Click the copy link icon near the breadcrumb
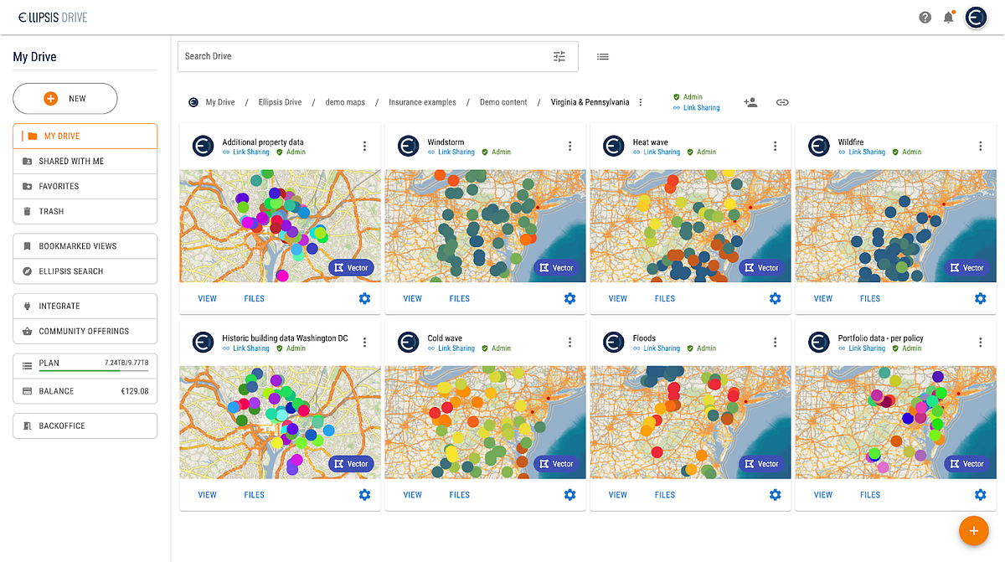Screen dimensions: 1005x562 click(781, 101)
